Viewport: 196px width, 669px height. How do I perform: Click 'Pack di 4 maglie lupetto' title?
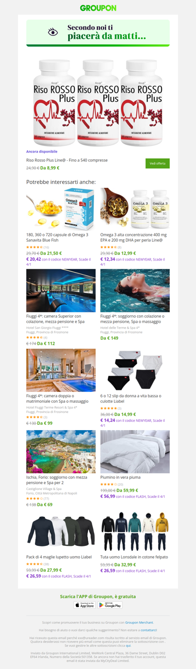(59, 557)
